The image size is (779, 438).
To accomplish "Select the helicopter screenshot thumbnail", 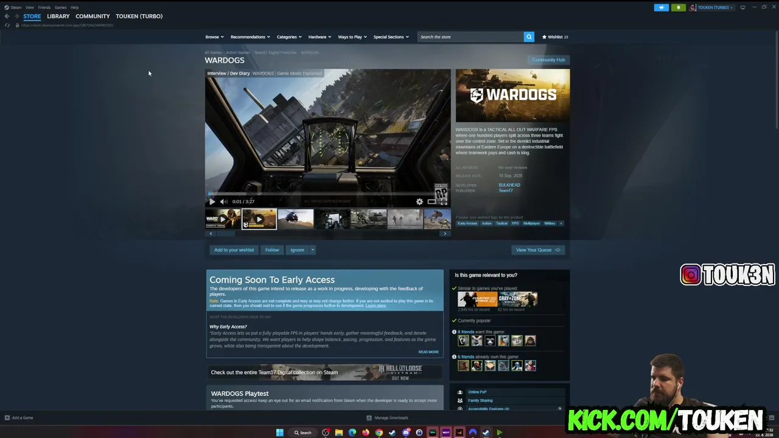I will pos(295,219).
